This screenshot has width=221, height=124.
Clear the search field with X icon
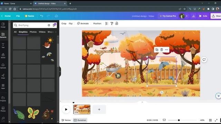click(49, 25)
